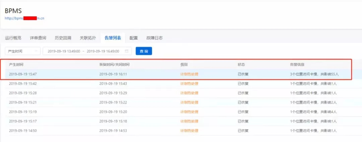
Task: Click the 级别 column header
Action: click(x=184, y=64)
